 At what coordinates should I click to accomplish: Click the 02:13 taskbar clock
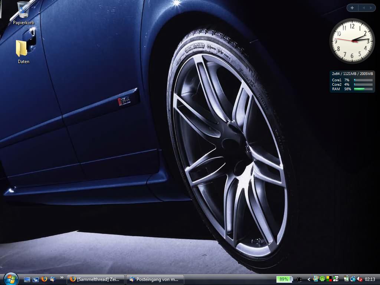370,279
